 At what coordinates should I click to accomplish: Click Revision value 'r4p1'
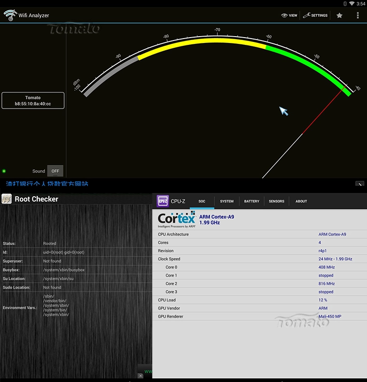[323, 251]
